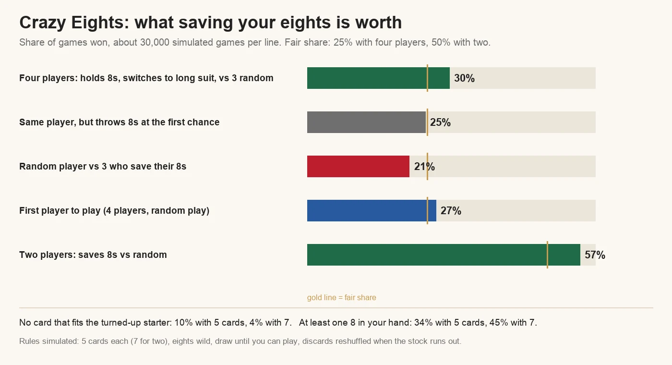Image resolution: width=672 pixels, height=365 pixels.
Task: Click the "57%" value label
Action: 595,255
